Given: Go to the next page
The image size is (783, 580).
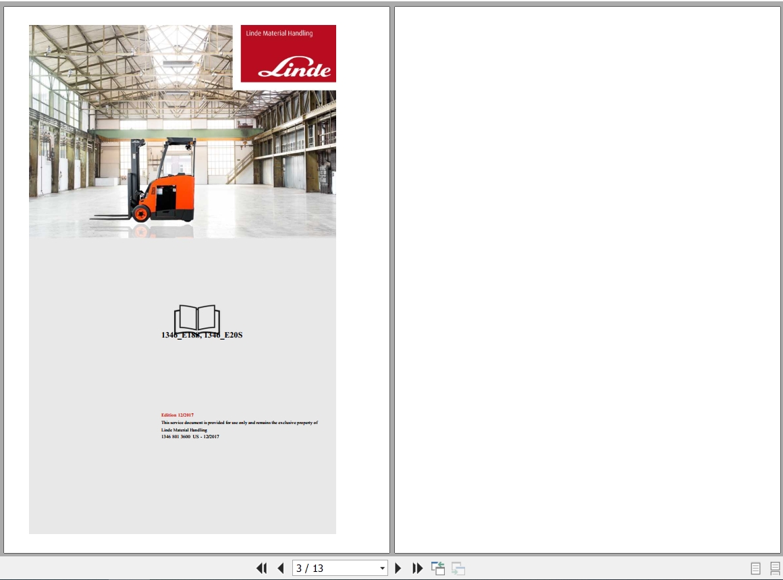Looking at the screenshot, I should click(398, 568).
